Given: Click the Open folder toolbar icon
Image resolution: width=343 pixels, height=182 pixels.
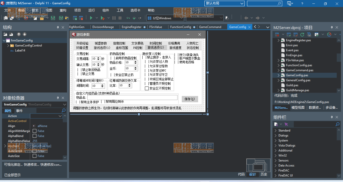Looking at the screenshot, I should coord(42,18).
